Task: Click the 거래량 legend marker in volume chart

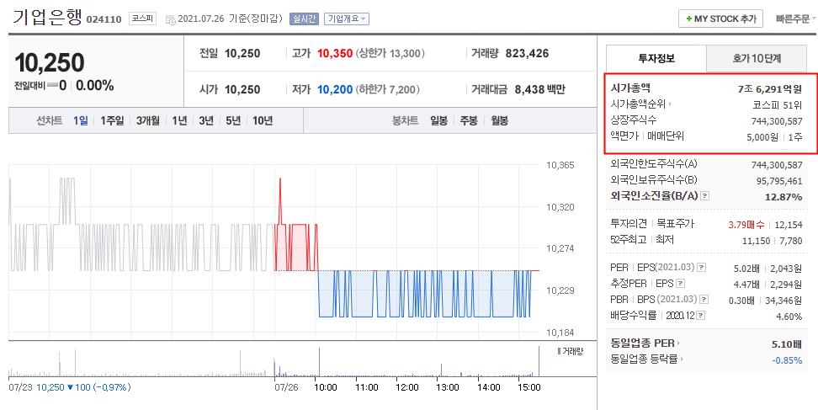Action: [560, 351]
